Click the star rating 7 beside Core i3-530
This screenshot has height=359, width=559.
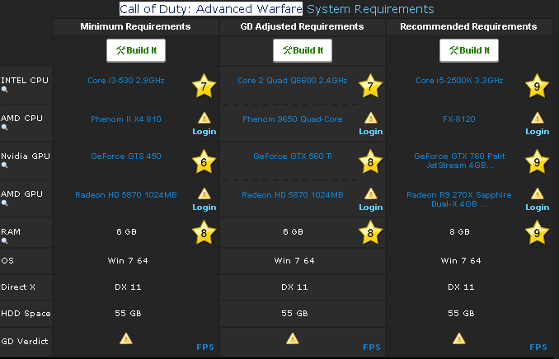click(x=204, y=86)
